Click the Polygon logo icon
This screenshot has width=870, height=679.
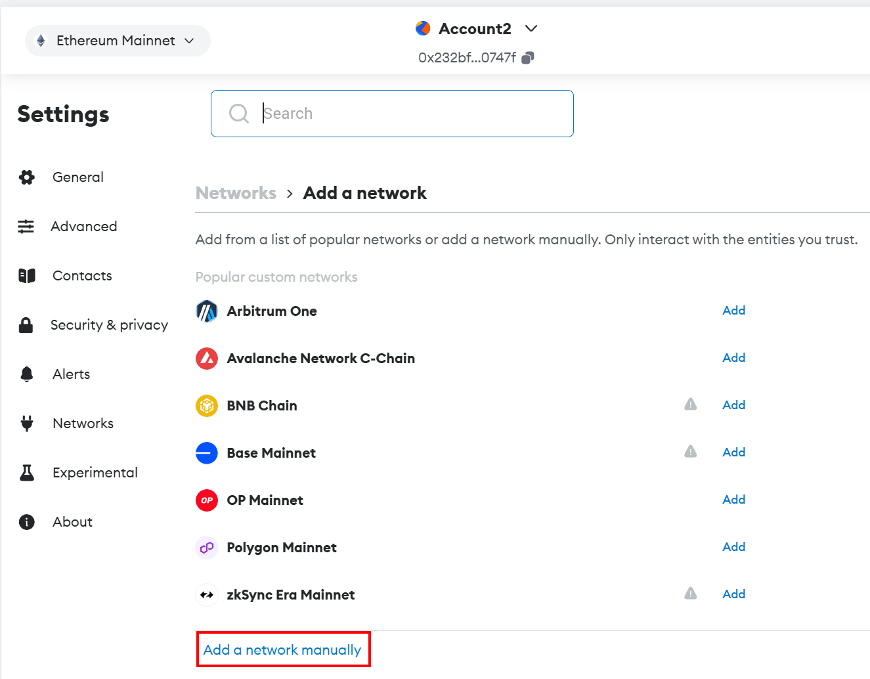[x=207, y=548]
